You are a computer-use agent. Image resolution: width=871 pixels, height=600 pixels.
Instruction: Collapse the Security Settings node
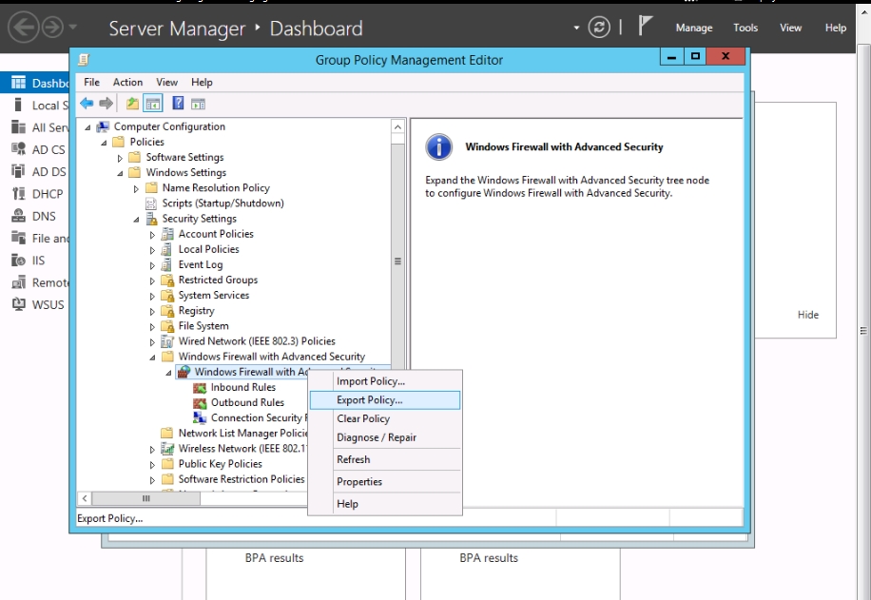coord(136,219)
